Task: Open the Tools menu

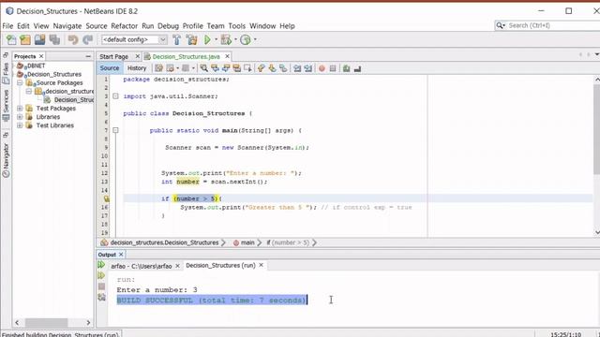Action: (237, 26)
